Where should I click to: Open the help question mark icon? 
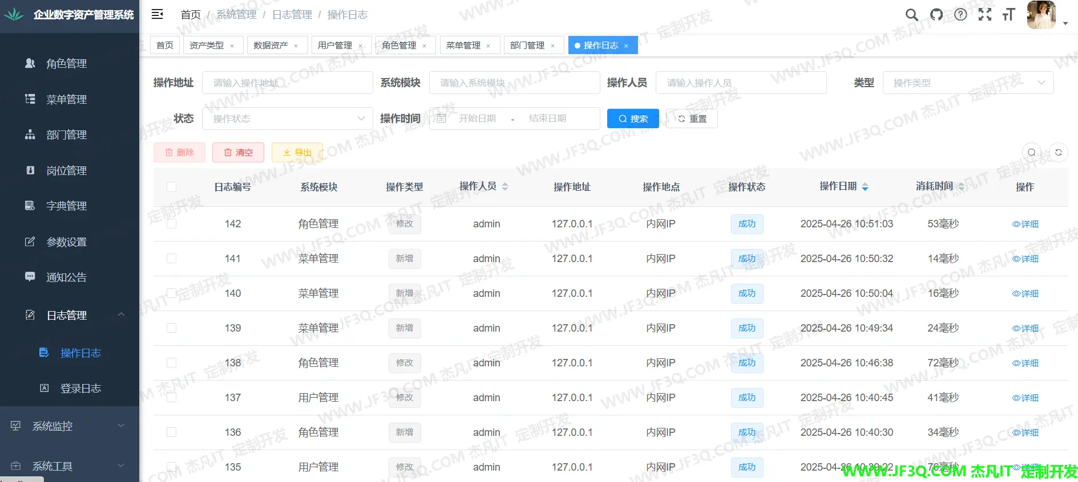pyautogui.click(x=960, y=15)
